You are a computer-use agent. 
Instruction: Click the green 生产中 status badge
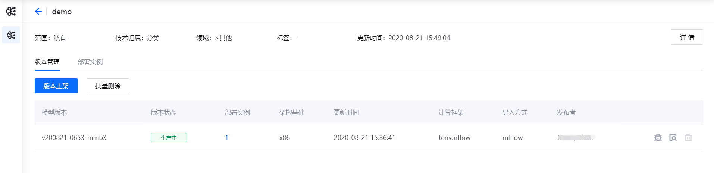169,138
